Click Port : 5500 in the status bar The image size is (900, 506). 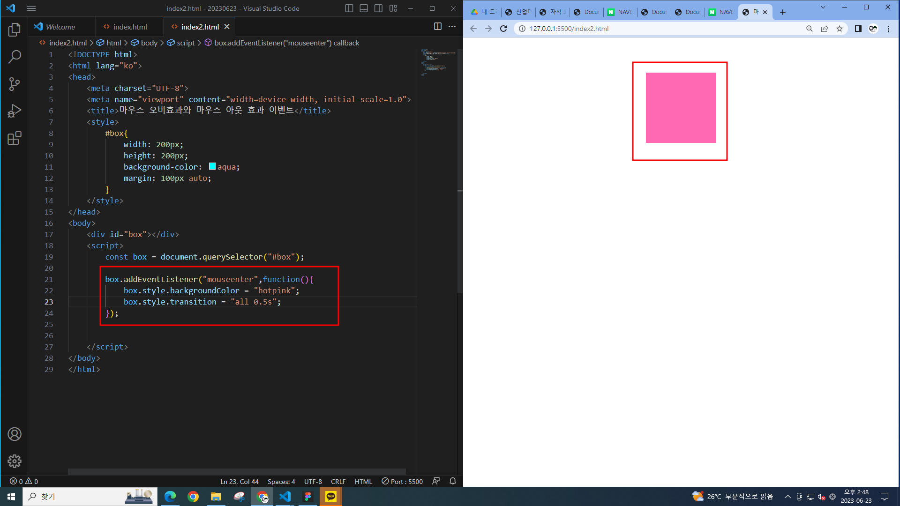point(402,481)
